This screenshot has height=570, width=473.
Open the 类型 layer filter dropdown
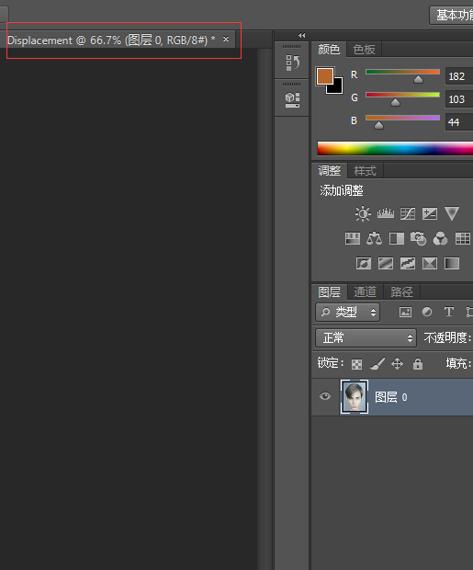tap(348, 313)
